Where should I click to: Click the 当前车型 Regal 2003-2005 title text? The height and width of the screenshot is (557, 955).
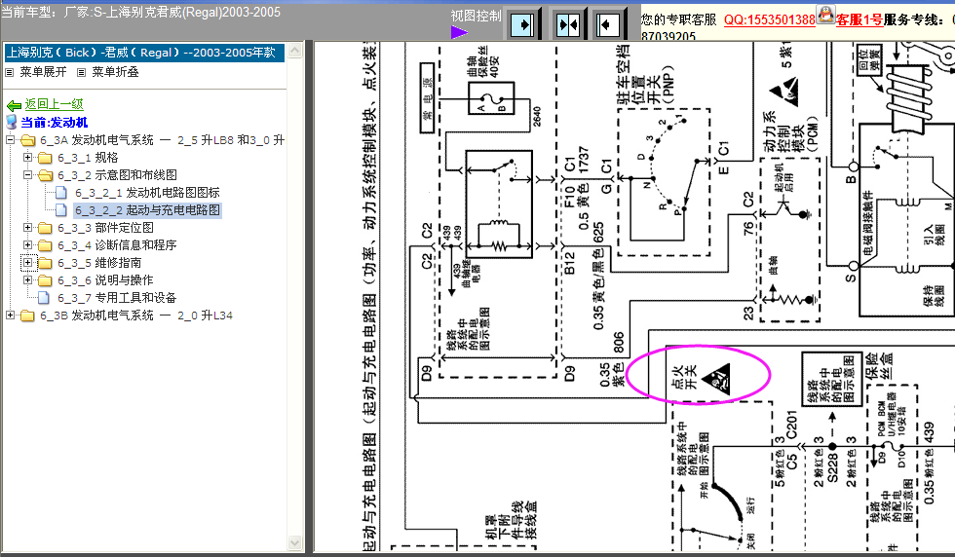(140, 12)
